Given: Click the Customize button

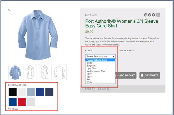Looking at the screenshot, I should (x=150, y=75).
